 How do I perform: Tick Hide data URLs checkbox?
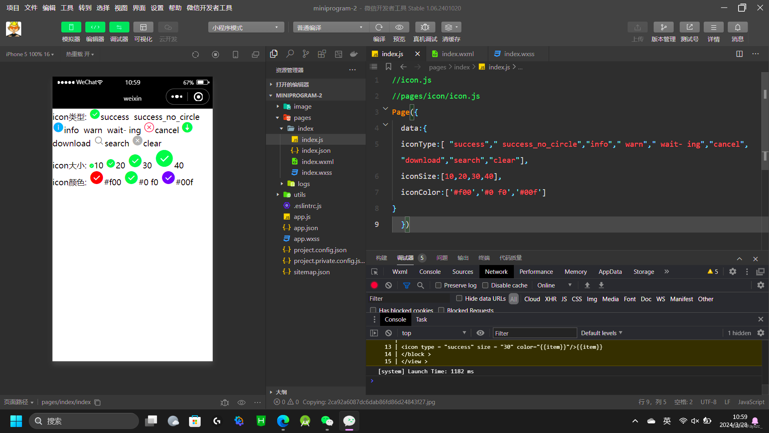[x=459, y=298]
